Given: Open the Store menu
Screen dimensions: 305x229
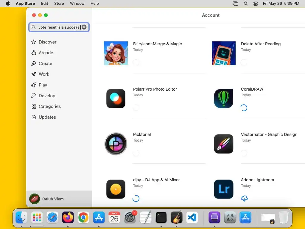Looking at the screenshot, I should click(59, 3).
